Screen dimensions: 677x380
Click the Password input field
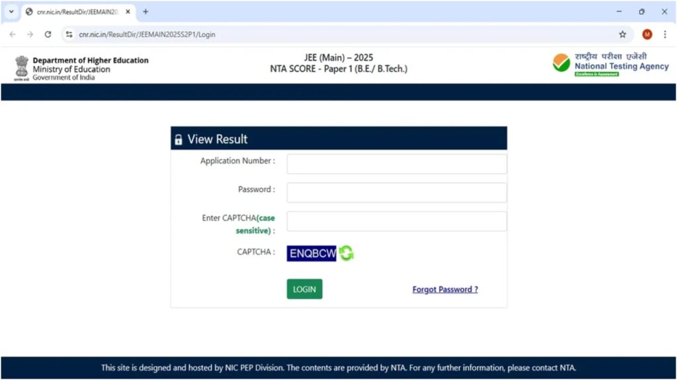(396, 192)
